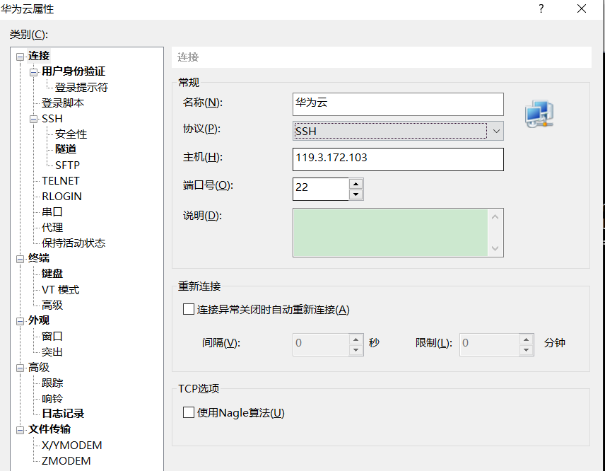Viewport: 605px width, 471px height.
Task: Click the 间隔 up arrow
Action: [x=356, y=339]
